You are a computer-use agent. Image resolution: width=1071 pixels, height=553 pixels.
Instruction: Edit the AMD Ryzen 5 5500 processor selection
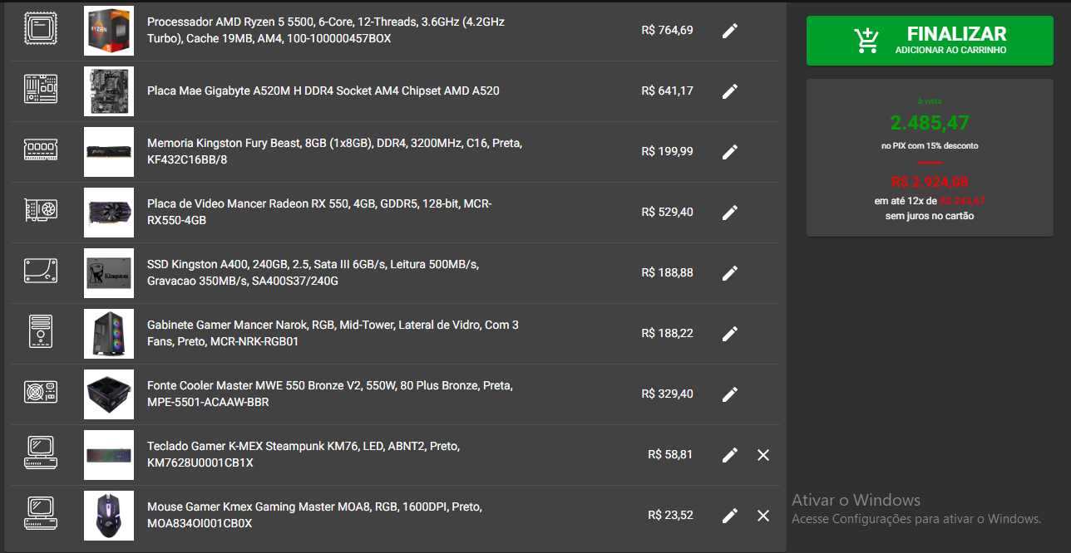pos(730,31)
